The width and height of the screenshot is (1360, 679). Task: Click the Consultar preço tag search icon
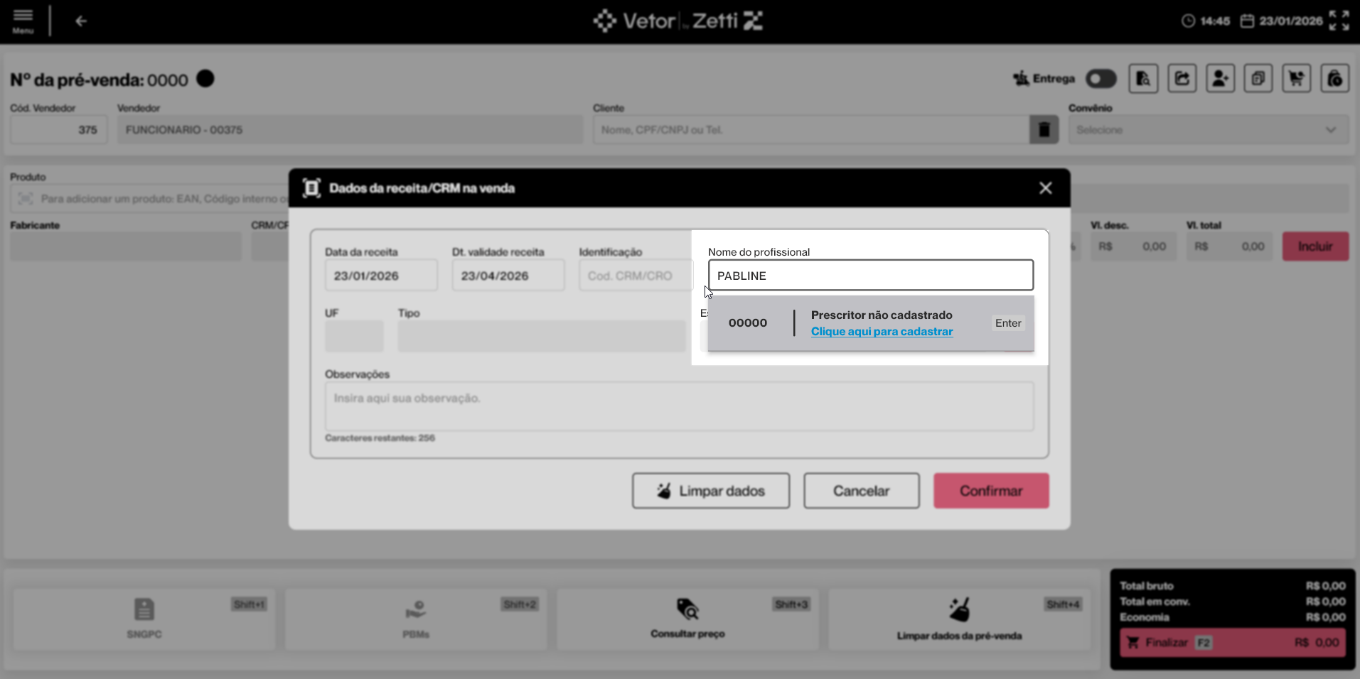[687, 609]
